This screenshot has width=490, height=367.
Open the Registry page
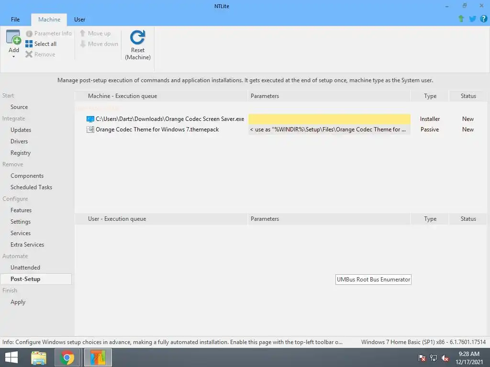(20, 153)
